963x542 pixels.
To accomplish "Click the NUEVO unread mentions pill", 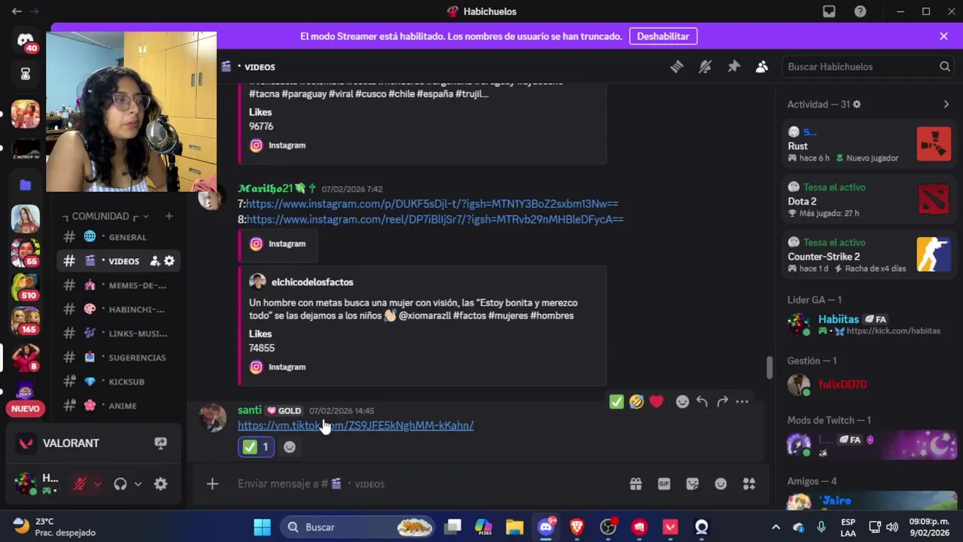I will click(25, 409).
